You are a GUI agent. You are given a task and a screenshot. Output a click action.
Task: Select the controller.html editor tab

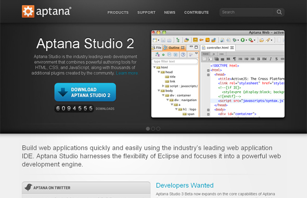(218, 47)
